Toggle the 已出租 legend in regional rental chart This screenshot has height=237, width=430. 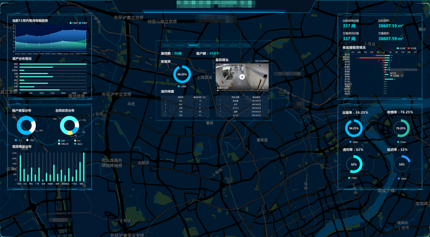point(401,48)
